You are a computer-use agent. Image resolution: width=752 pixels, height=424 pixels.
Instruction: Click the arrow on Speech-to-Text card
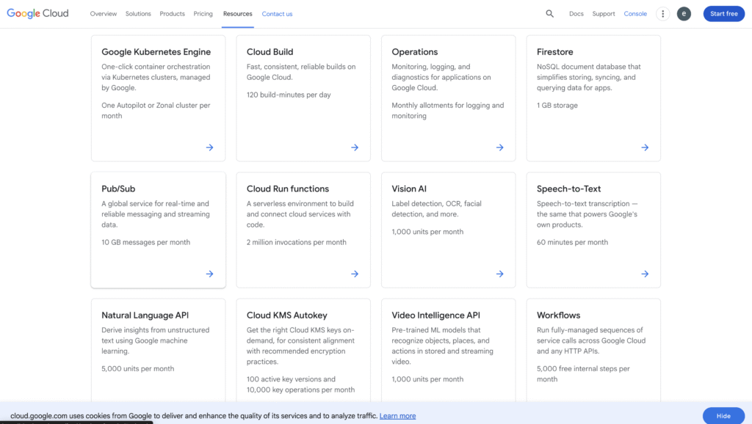click(x=645, y=274)
